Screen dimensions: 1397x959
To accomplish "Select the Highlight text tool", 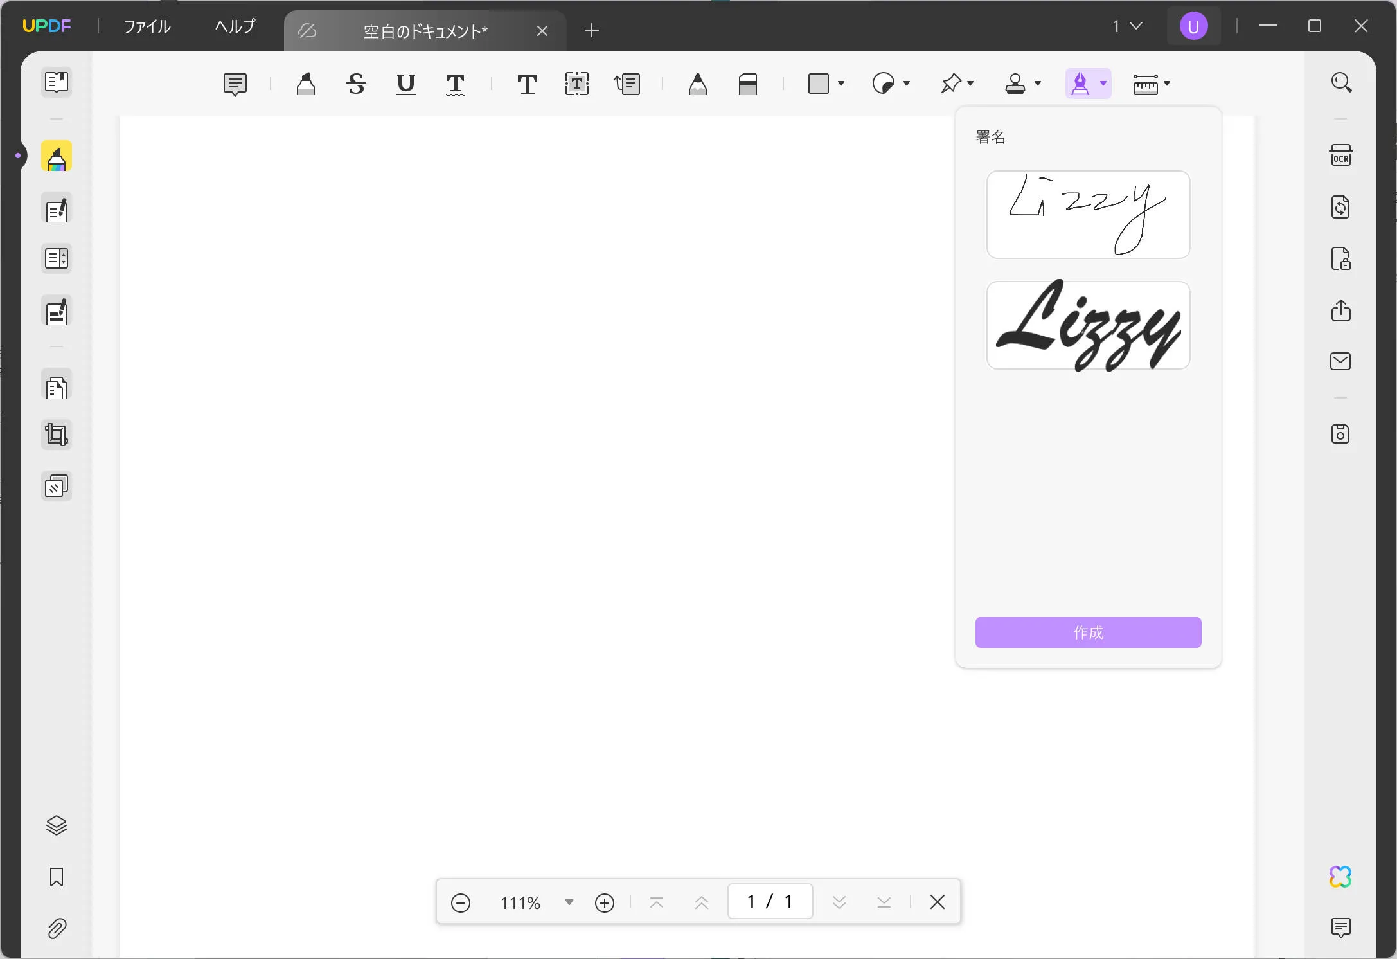I will (x=306, y=84).
